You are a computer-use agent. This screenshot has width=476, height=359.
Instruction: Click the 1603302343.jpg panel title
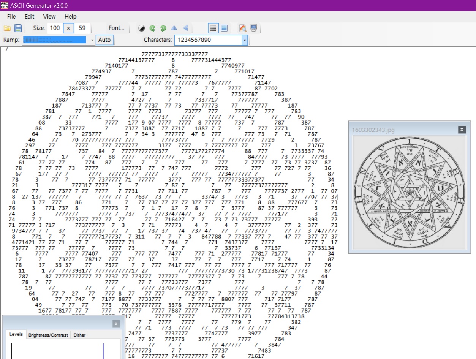tap(373, 130)
